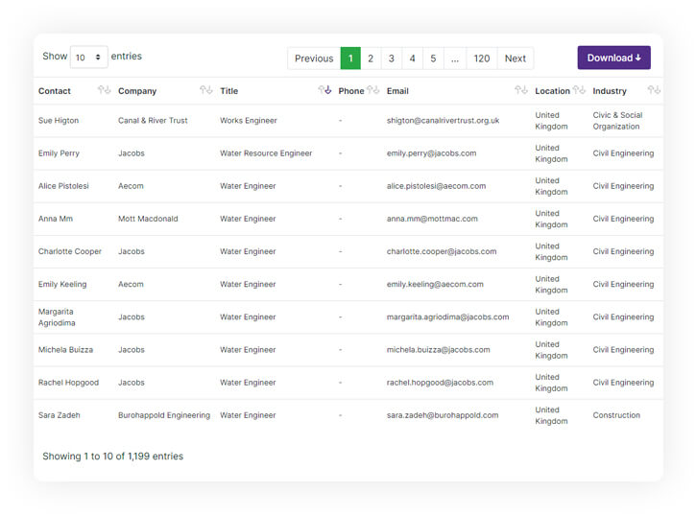Select page 4 in pagination
This screenshot has width=696, height=515.
pyautogui.click(x=413, y=59)
